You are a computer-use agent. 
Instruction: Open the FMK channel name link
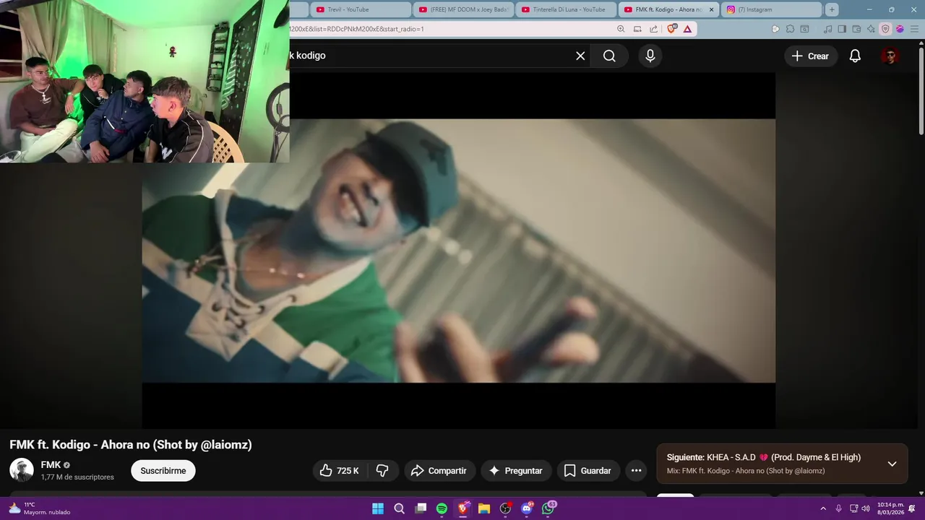(x=51, y=464)
